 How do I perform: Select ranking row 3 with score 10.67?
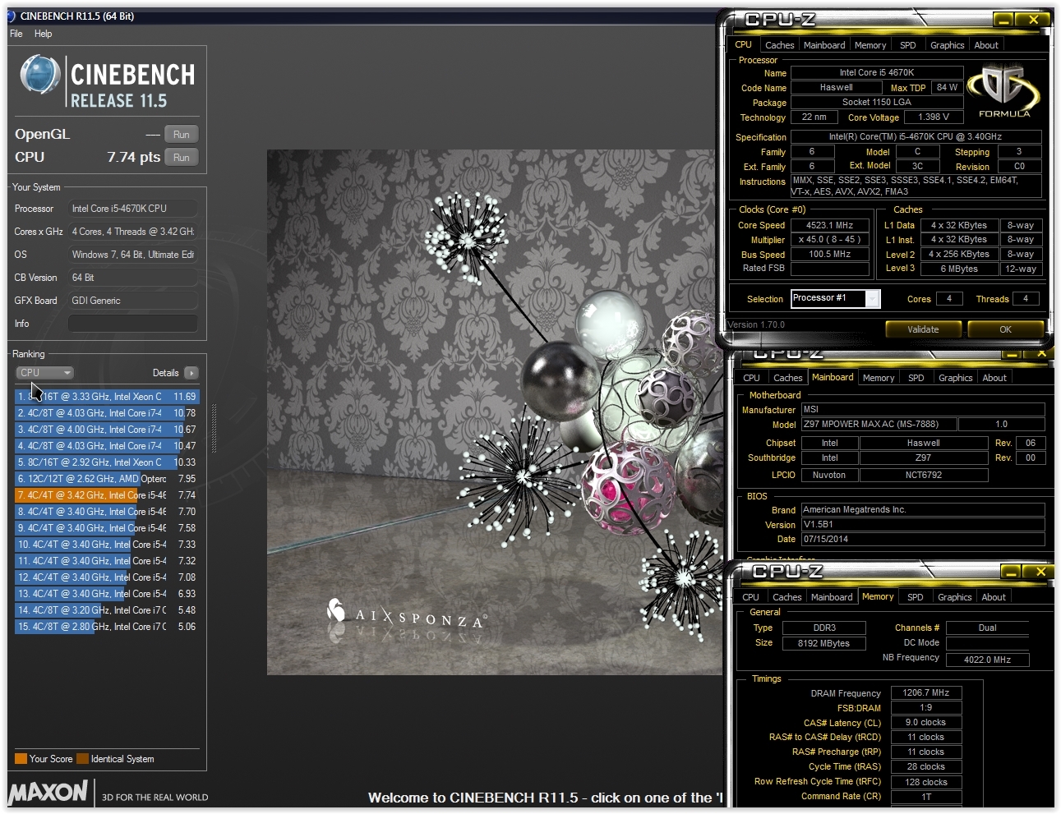[x=107, y=430]
